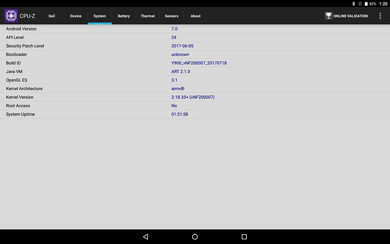Select the API Level value 24
390x244 pixels.
[174, 37]
